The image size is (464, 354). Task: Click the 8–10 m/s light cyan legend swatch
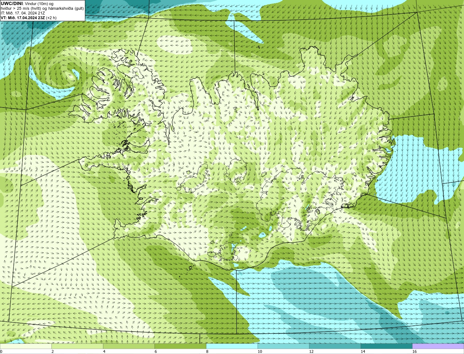pyautogui.click(x=232, y=346)
